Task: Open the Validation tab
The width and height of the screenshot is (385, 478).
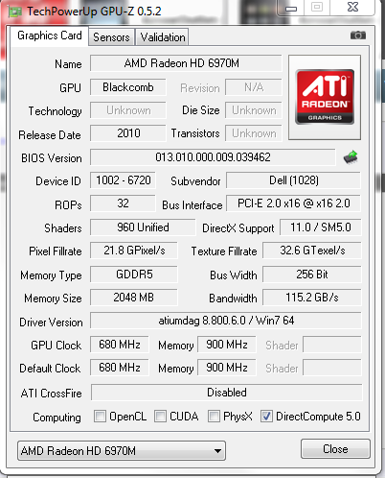Action: (x=163, y=37)
